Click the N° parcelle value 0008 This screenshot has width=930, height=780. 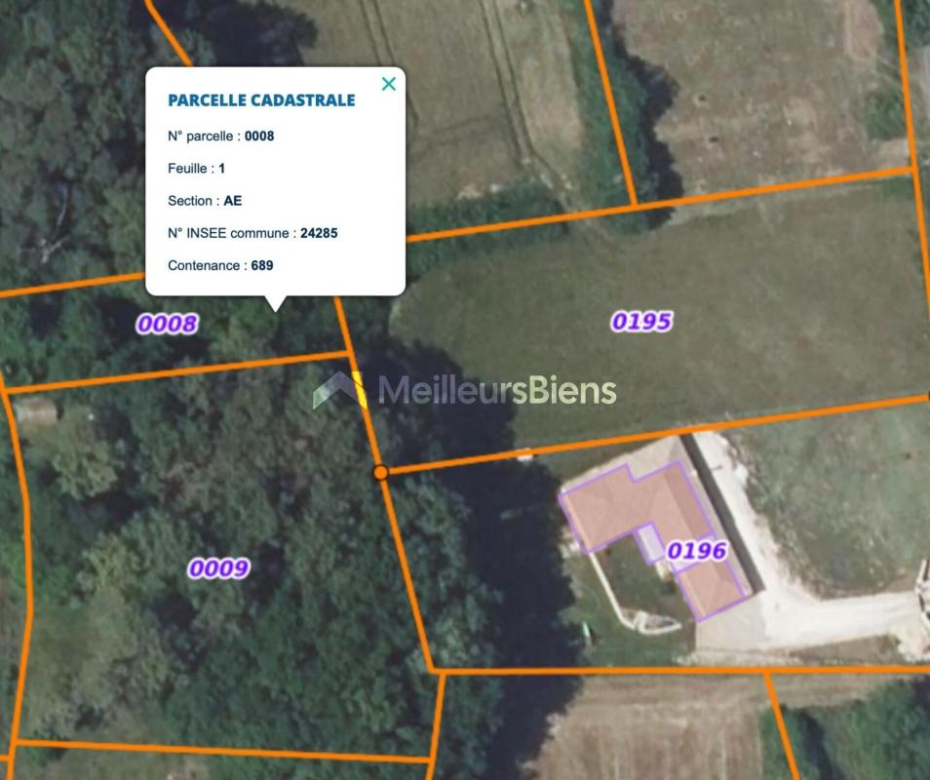coord(259,136)
